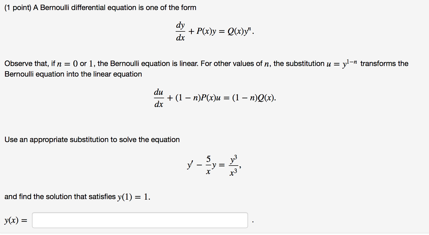429x235 pixels.
Task: Click the (1 point) label text
Action: click(x=17, y=7)
